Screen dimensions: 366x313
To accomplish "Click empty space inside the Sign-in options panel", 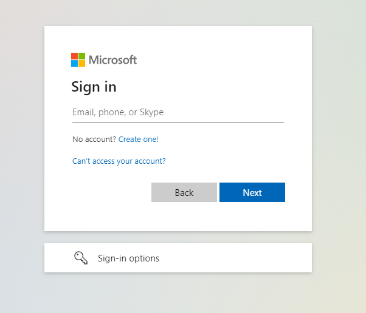I will click(x=243, y=258).
